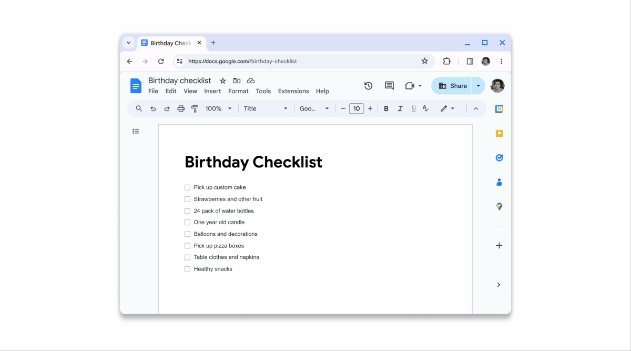The height and width of the screenshot is (351, 631).
Task: Open the Google Keep side panel
Action: pos(498,133)
